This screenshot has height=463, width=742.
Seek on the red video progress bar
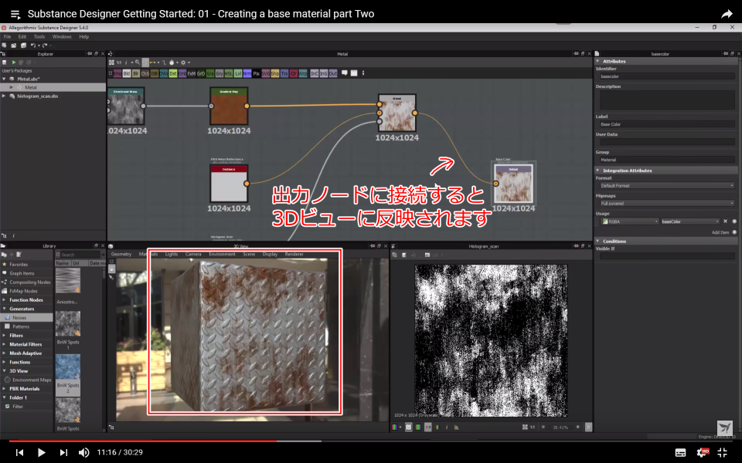(x=143, y=441)
